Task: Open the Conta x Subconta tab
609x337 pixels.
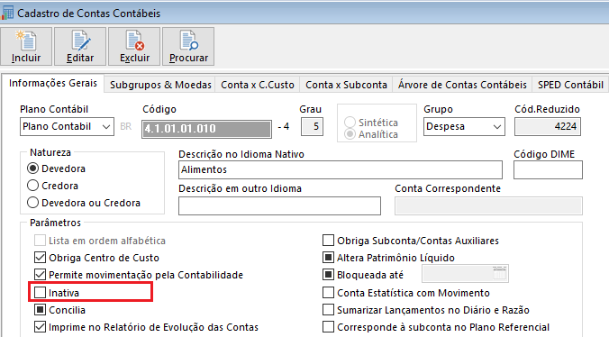Action: tap(346, 85)
